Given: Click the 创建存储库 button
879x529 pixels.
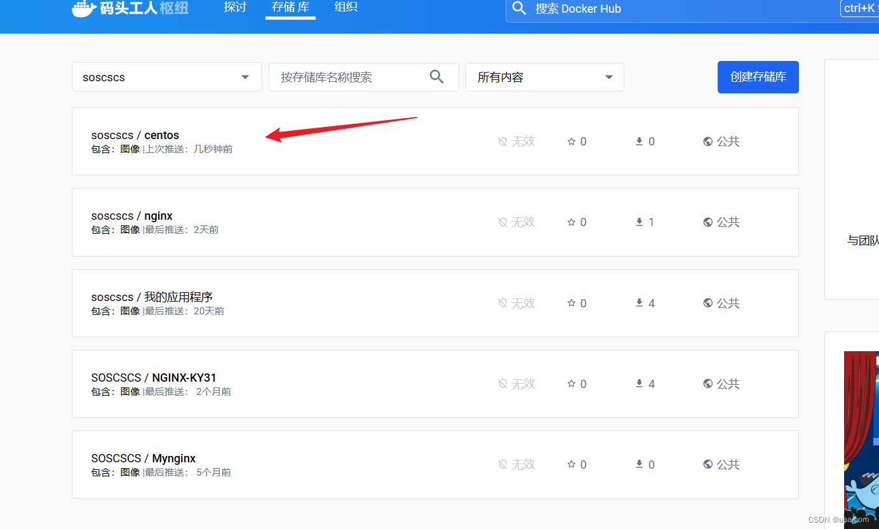Looking at the screenshot, I should [x=758, y=77].
